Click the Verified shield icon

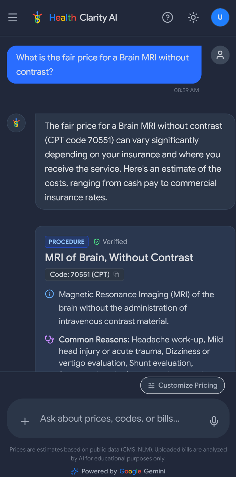pyautogui.click(x=97, y=242)
